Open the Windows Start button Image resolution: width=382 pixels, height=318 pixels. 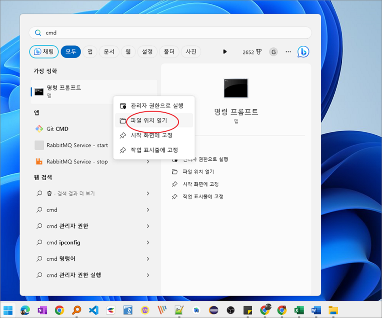[x=8, y=310]
